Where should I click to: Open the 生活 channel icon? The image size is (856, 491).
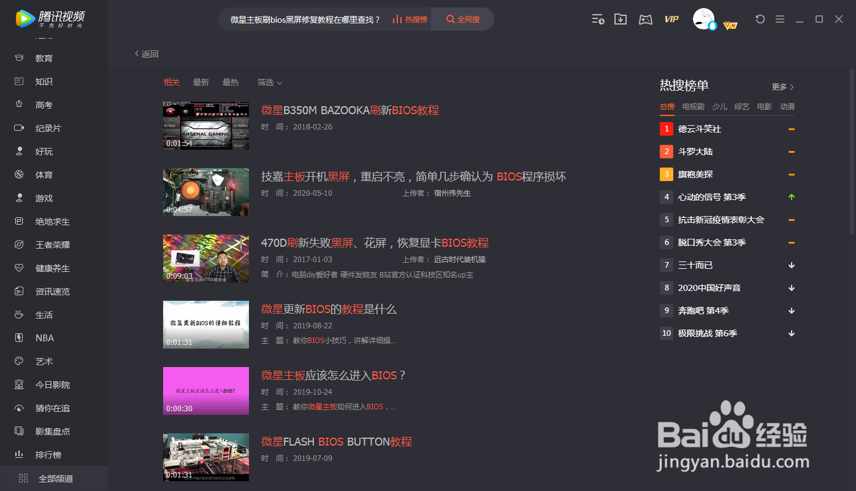(x=19, y=315)
